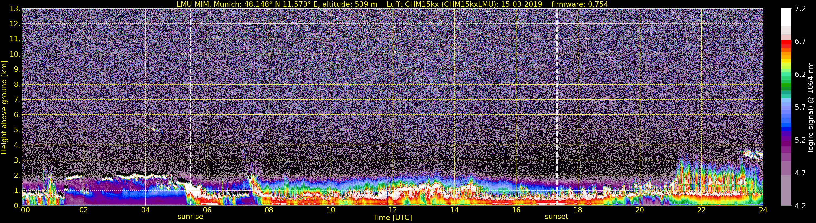Click the "4.2" value on the colorbar scale

[x=800, y=206]
